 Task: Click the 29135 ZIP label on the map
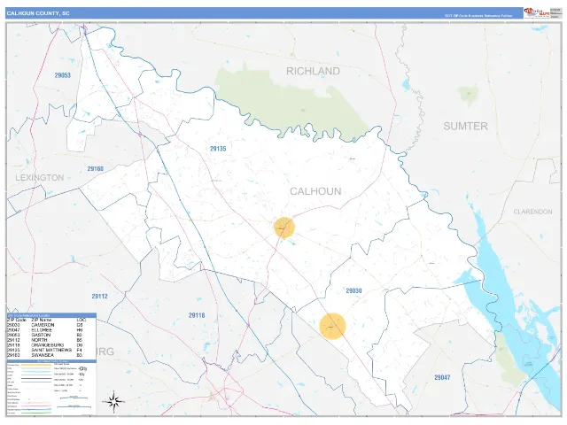point(218,149)
